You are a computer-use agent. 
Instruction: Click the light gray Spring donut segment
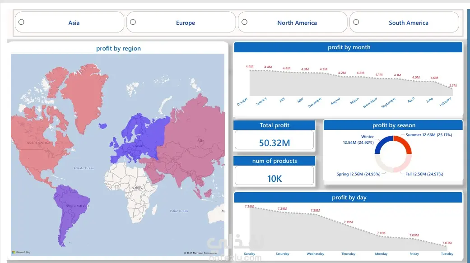click(x=382, y=165)
